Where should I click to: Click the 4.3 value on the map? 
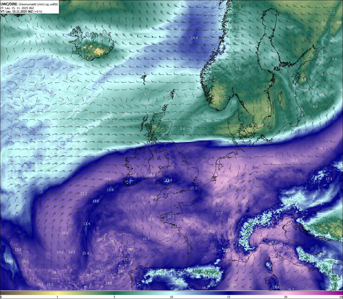point(315,106)
